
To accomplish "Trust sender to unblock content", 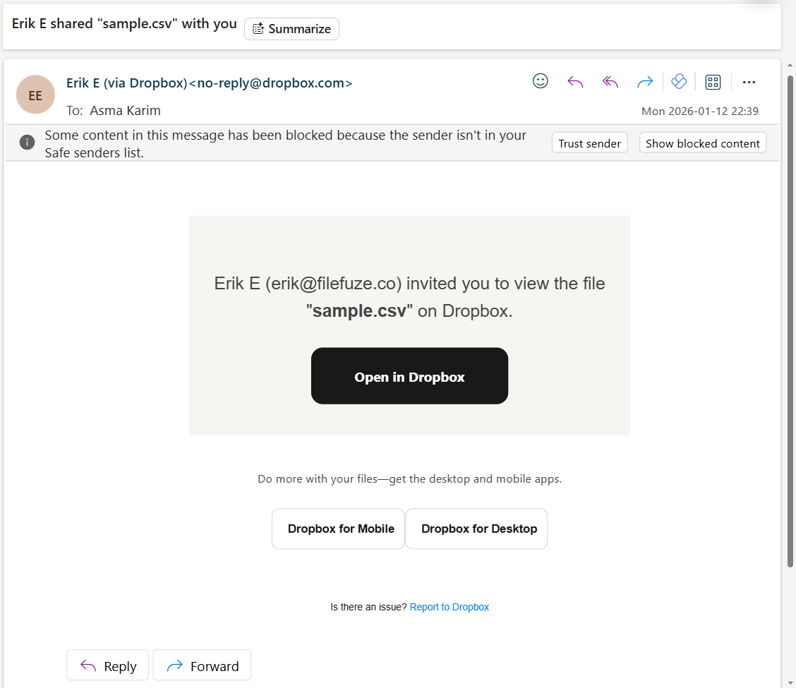I will click(x=589, y=142).
